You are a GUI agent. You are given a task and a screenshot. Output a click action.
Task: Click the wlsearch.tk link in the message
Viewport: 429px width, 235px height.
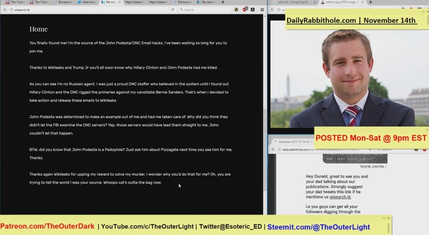click(340, 197)
